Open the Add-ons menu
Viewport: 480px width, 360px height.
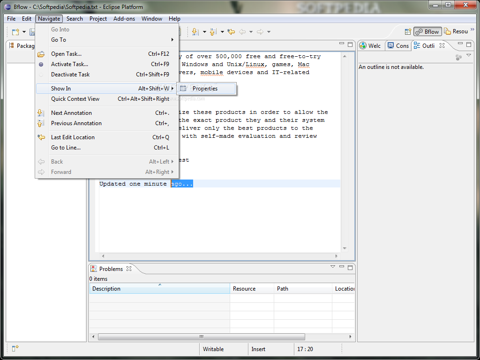pos(124,19)
